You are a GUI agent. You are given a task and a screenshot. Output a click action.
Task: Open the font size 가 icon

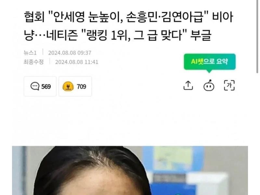coord(229,85)
